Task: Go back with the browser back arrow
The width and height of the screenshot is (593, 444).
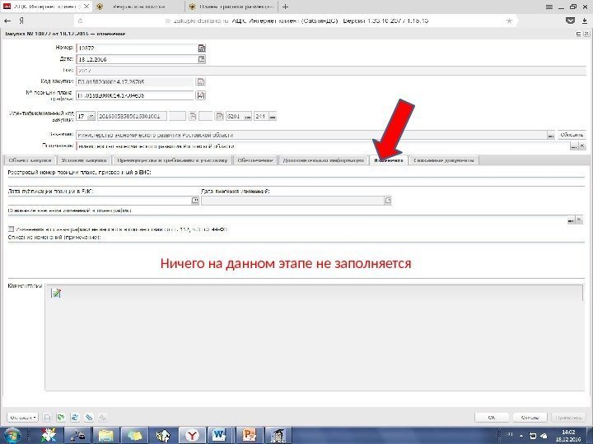Action: (7, 21)
